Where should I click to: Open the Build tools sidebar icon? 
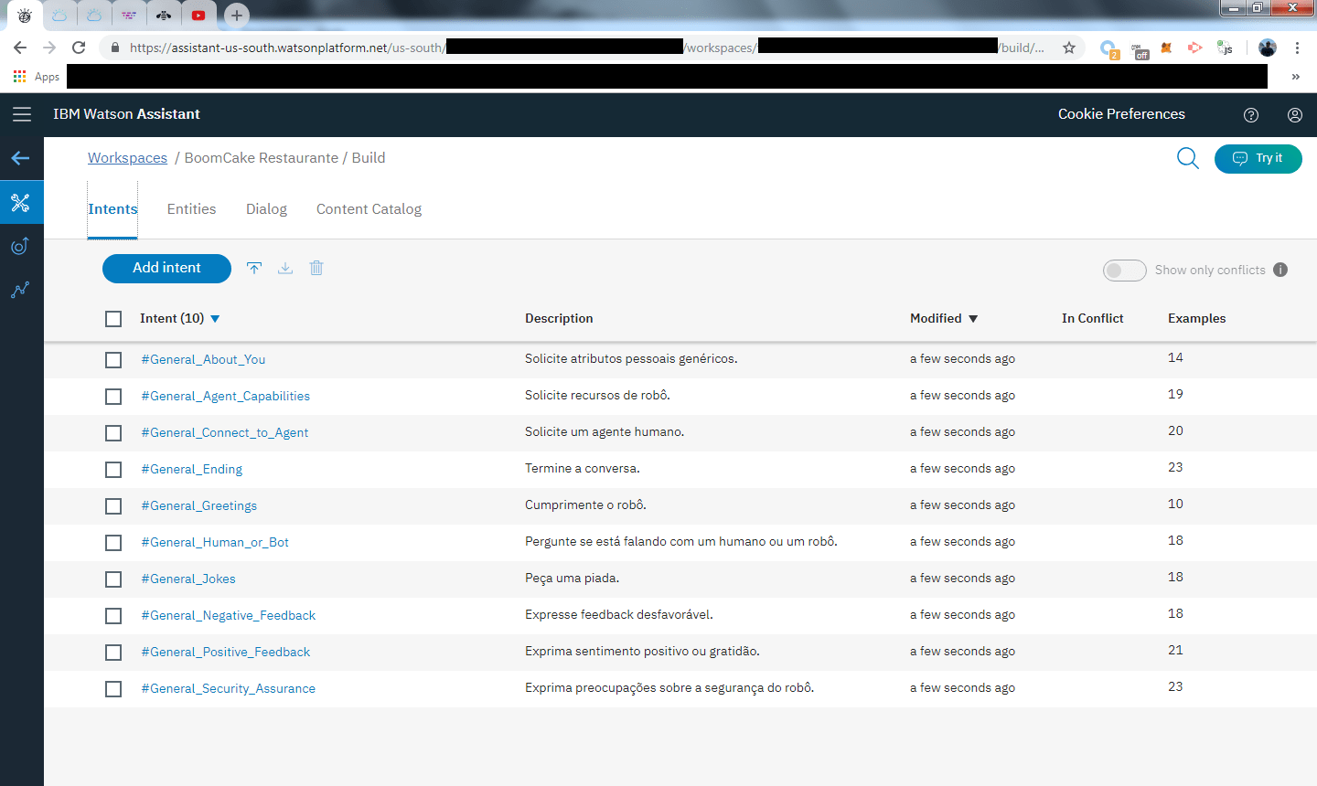[x=20, y=202]
